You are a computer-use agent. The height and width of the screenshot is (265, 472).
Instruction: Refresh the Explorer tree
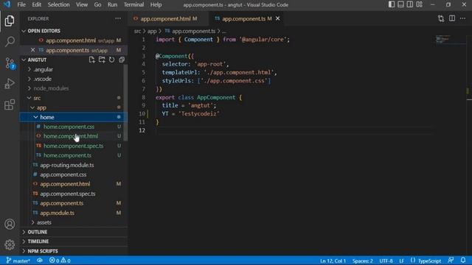111,60
